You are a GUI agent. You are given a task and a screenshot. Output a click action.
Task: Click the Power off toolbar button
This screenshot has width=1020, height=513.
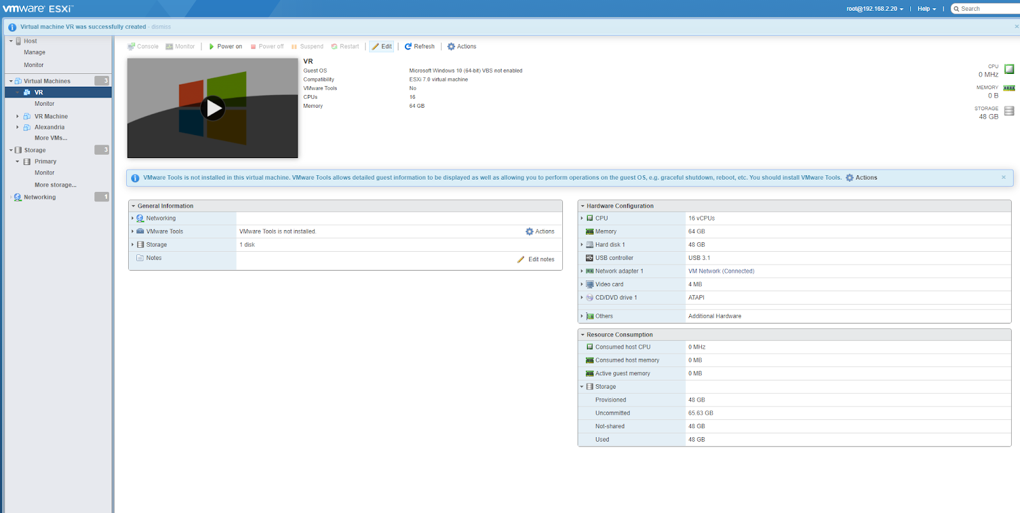click(267, 47)
